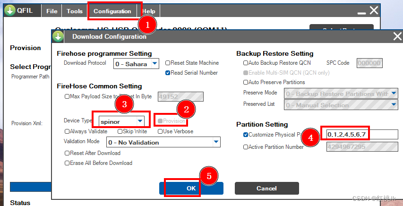
Task: Click the SPC Code field
Action: 369,63
